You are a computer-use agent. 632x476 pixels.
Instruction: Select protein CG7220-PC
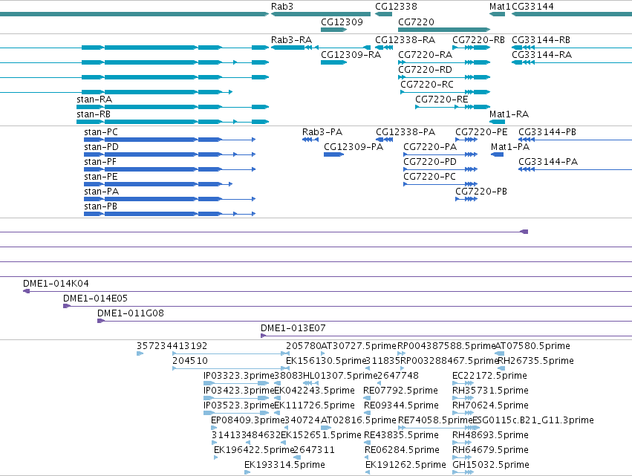click(x=429, y=177)
